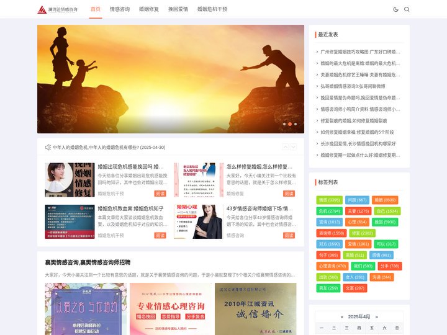
Task: Go to the 首页 tab
Action: point(96,9)
